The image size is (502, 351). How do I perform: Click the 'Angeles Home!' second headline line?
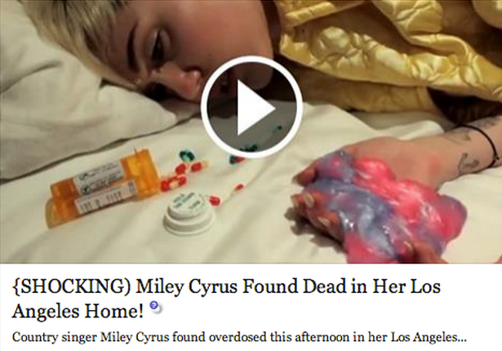pos(78,311)
